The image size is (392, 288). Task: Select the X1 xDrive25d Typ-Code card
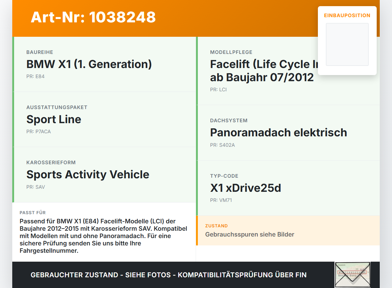tap(288, 188)
